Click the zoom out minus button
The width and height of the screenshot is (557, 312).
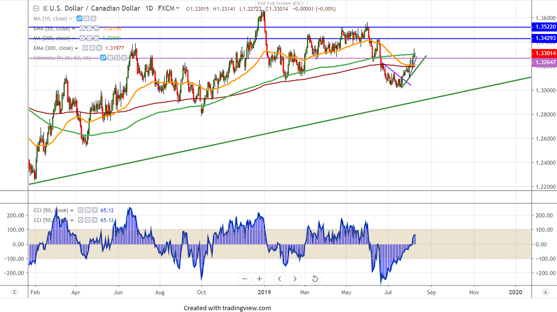pyautogui.click(x=244, y=279)
